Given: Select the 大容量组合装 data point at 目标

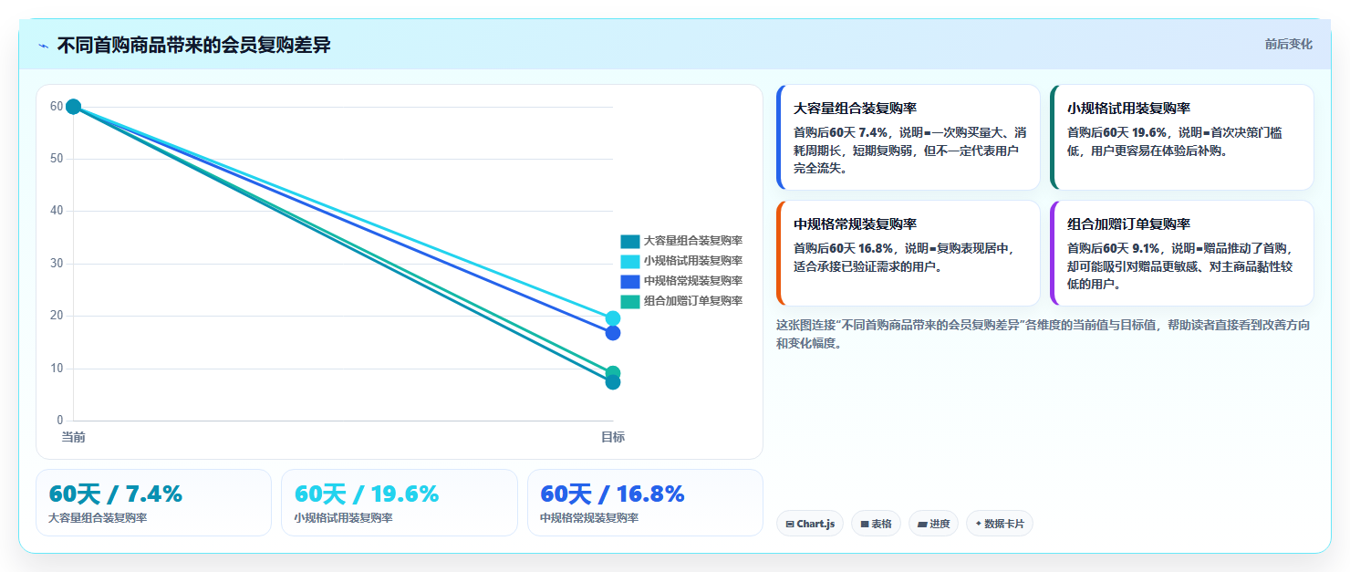Looking at the screenshot, I should pyautogui.click(x=613, y=382).
